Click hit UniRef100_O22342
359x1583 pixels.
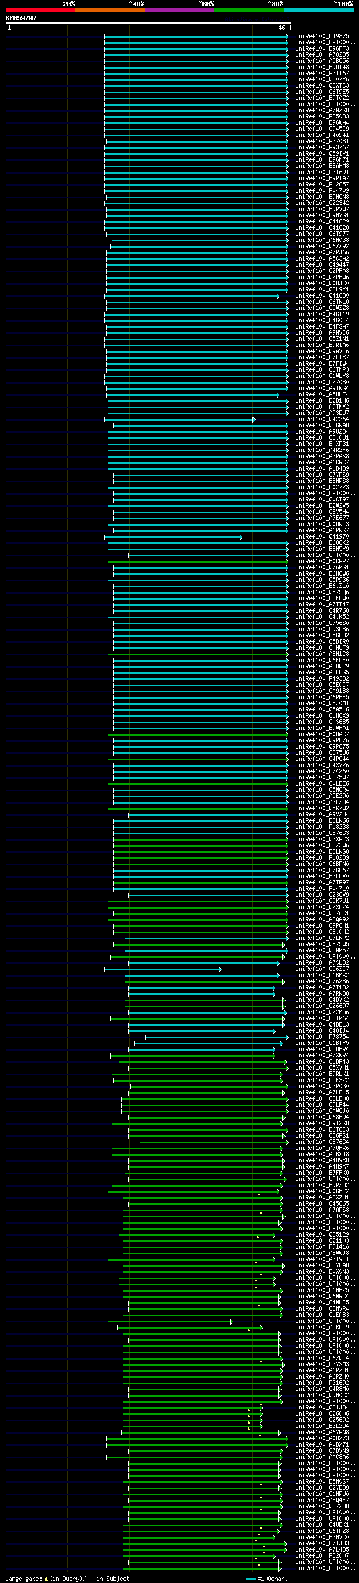[x=322, y=203]
